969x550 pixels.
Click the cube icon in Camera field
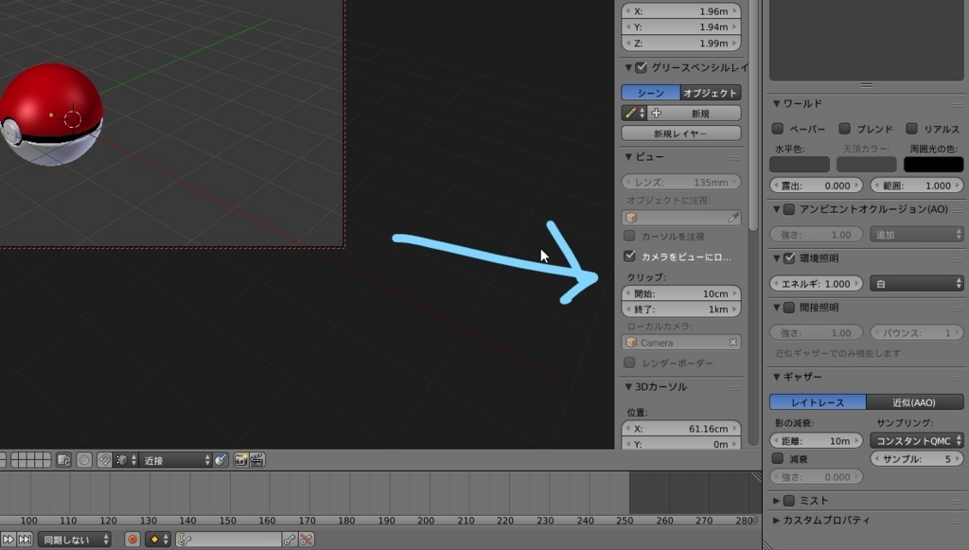(631, 343)
